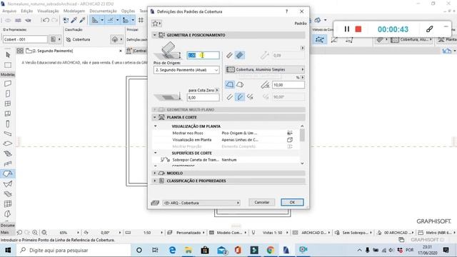Image resolution: width=457 pixels, height=257 pixels.
Task: Open Chrome from taskbar
Action: click(270, 250)
